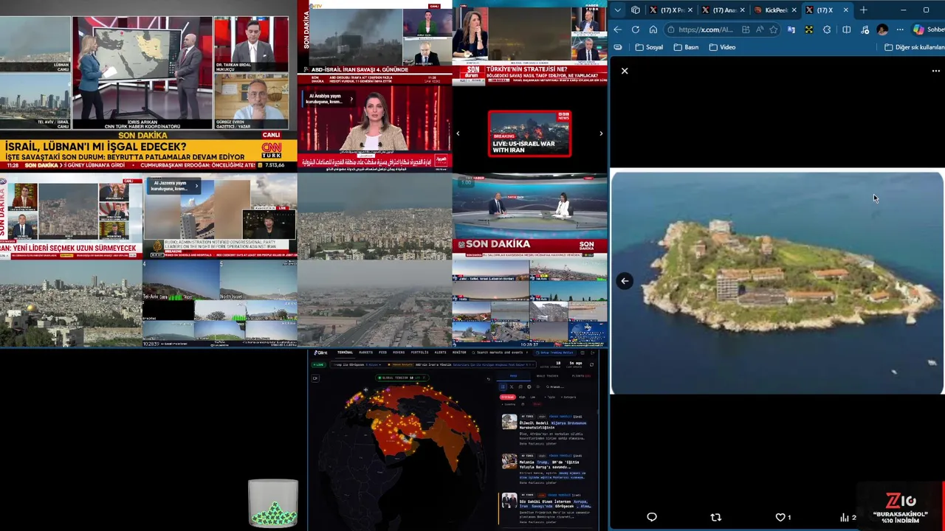
Task: Open the read aloud icon in address bar
Action: click(x=760, y=29)
